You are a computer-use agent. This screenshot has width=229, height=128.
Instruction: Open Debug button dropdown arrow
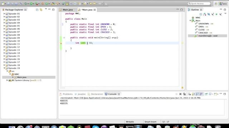28,4
